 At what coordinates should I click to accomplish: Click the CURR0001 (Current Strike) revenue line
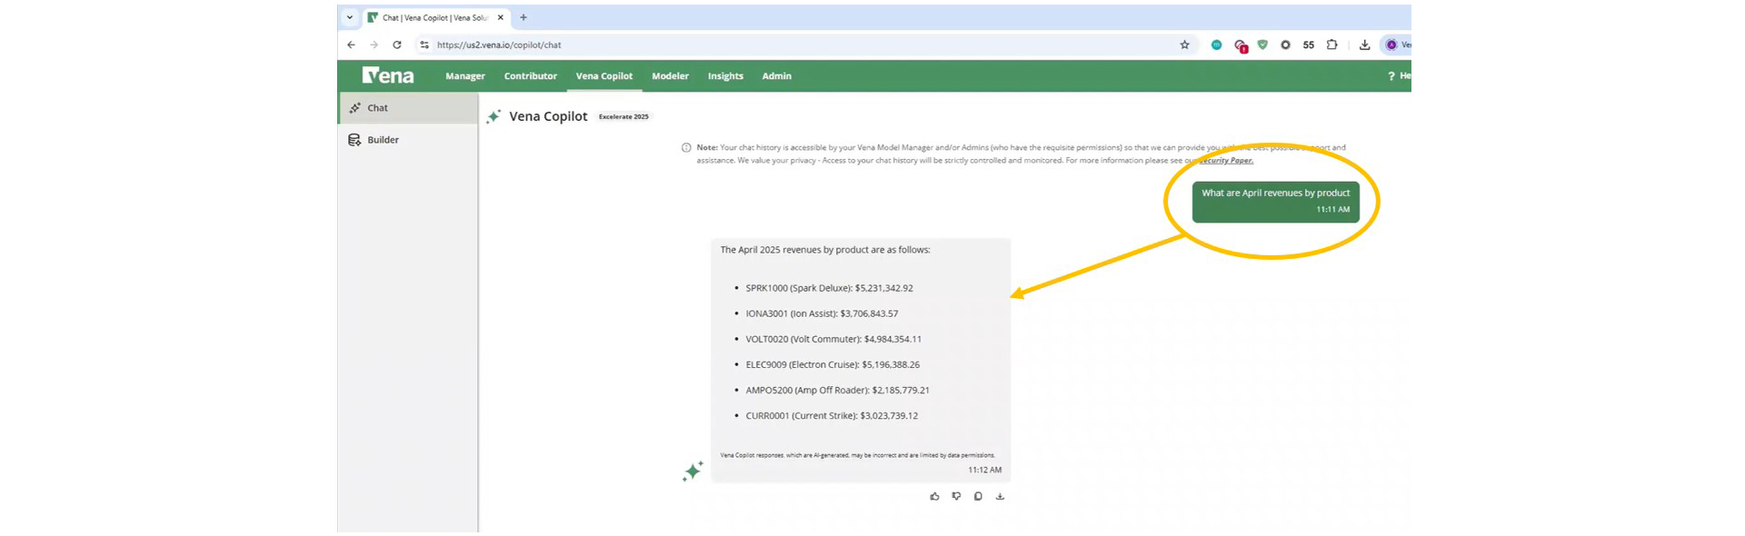(832, 415)
